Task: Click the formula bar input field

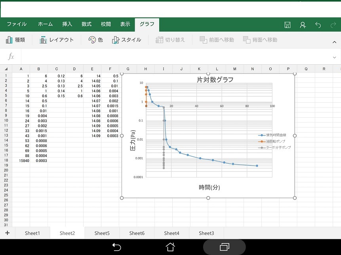Action: click(174, 57)
